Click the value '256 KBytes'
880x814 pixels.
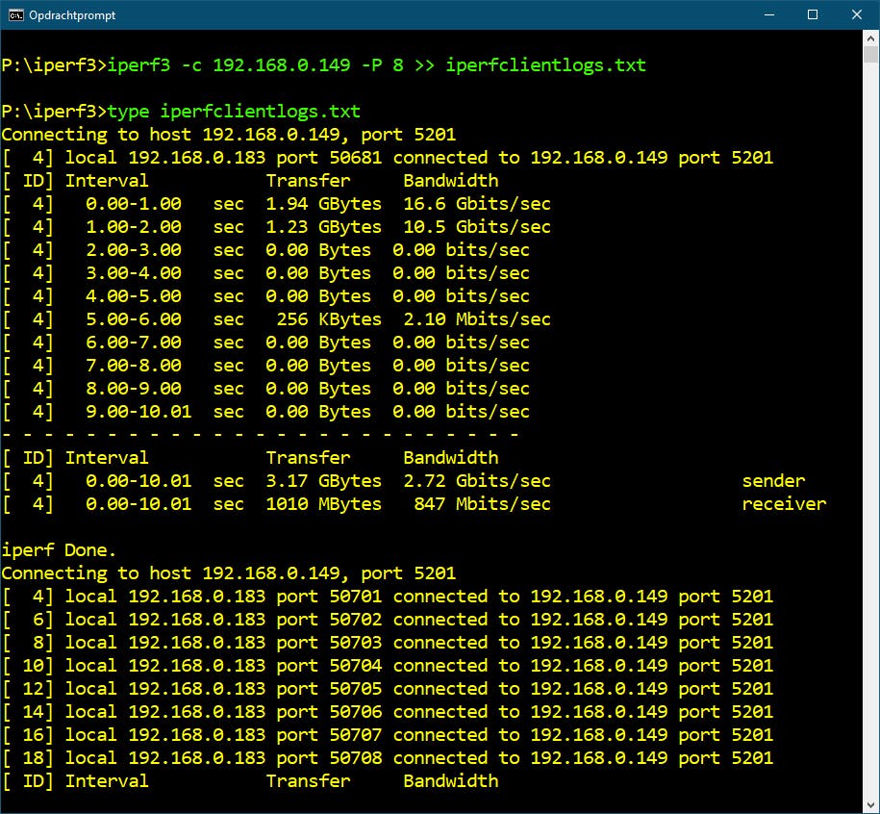pos(329,319)
